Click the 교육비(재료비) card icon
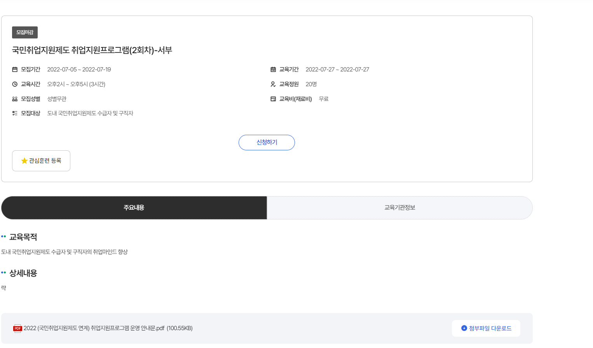Viewport: 593px width, 348px height. point(273,99)
